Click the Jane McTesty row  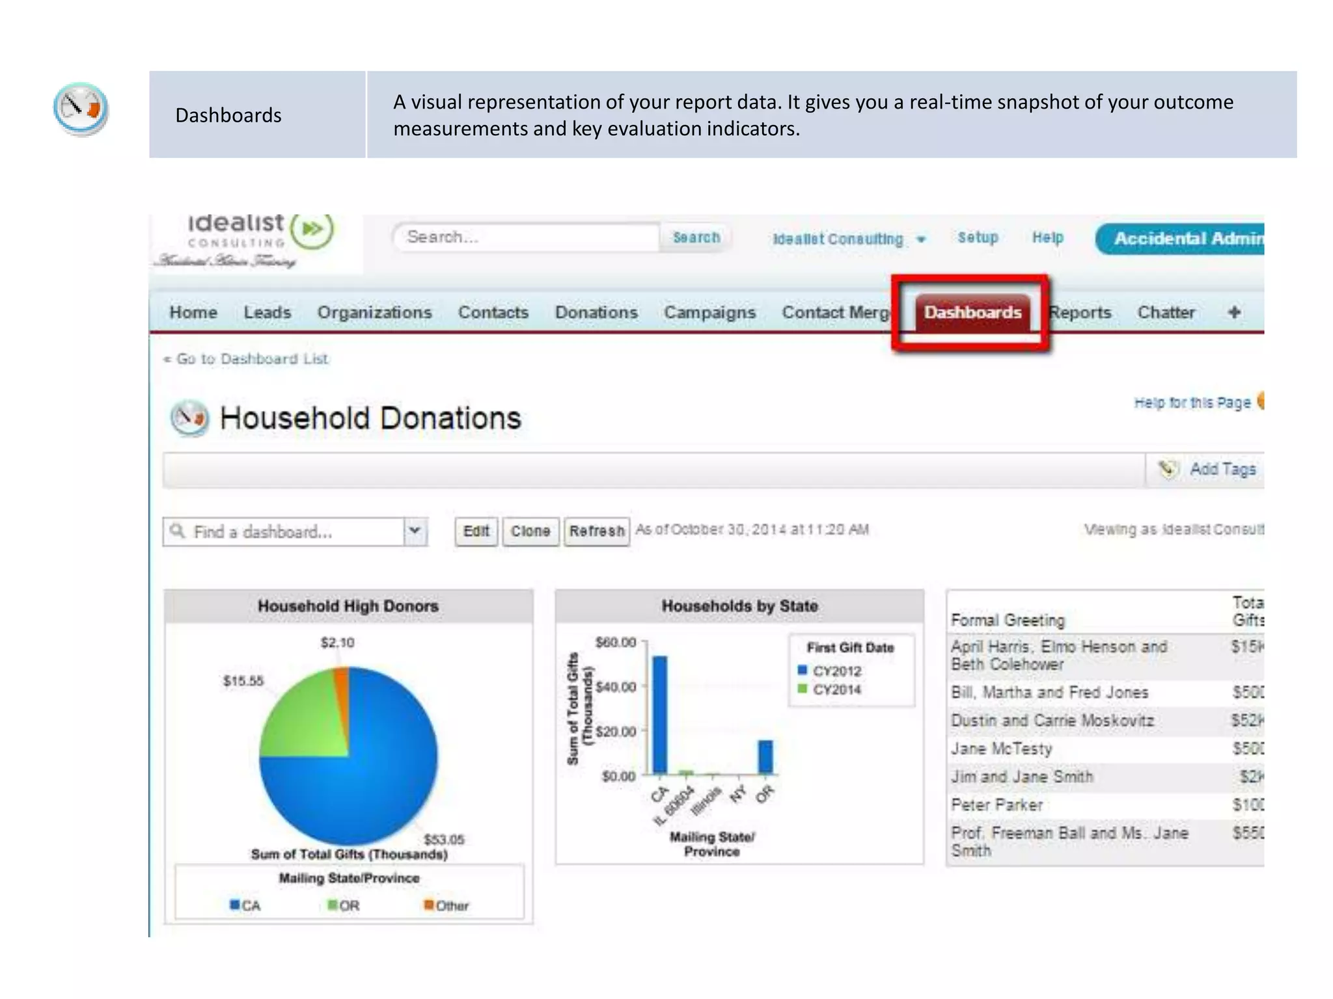pyautogui.click(x=1106, y=749)
